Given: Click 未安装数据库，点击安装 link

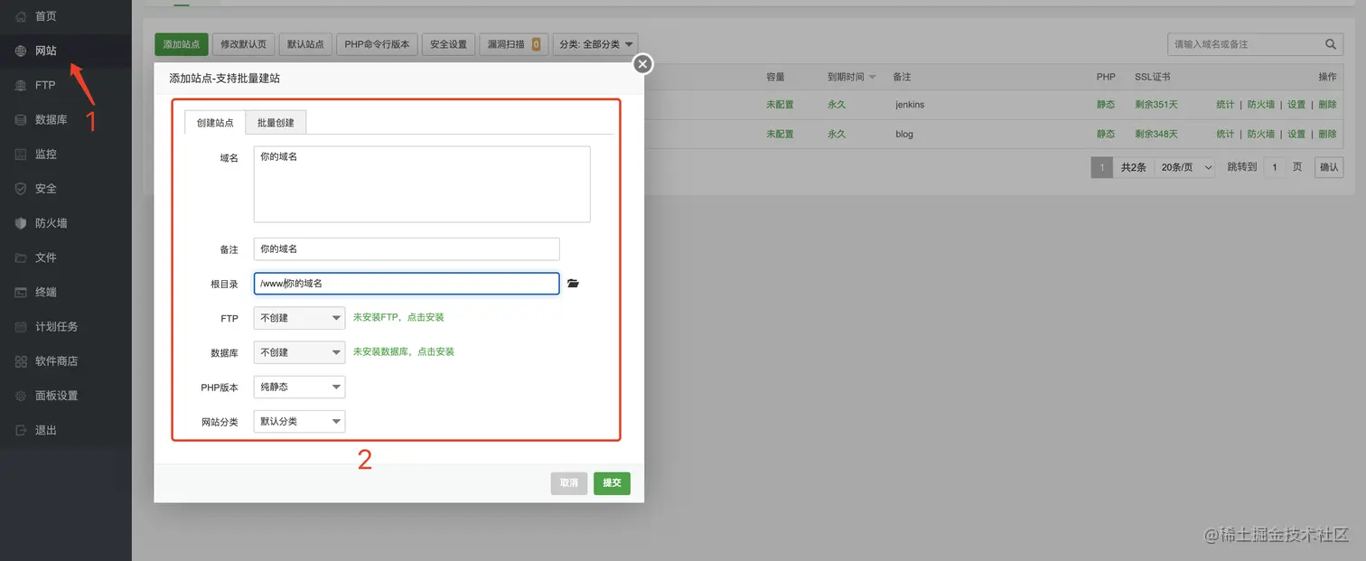Looking at the screenshot, I should click(403, 352).
